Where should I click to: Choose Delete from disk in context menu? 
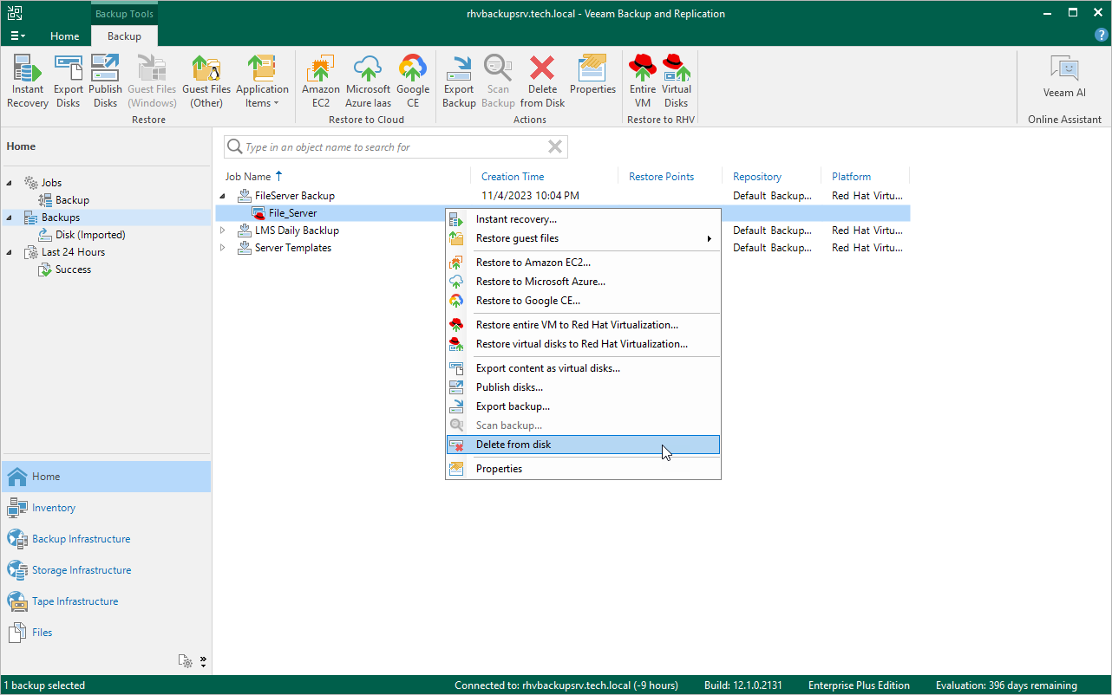tap(583, 445)
